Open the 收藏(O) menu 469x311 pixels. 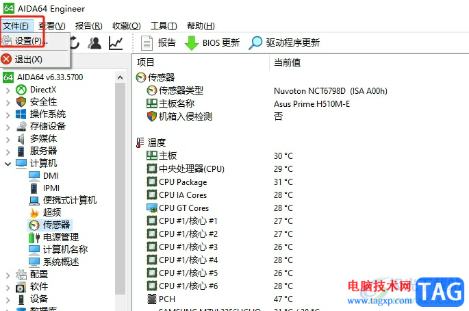point(126,26)
